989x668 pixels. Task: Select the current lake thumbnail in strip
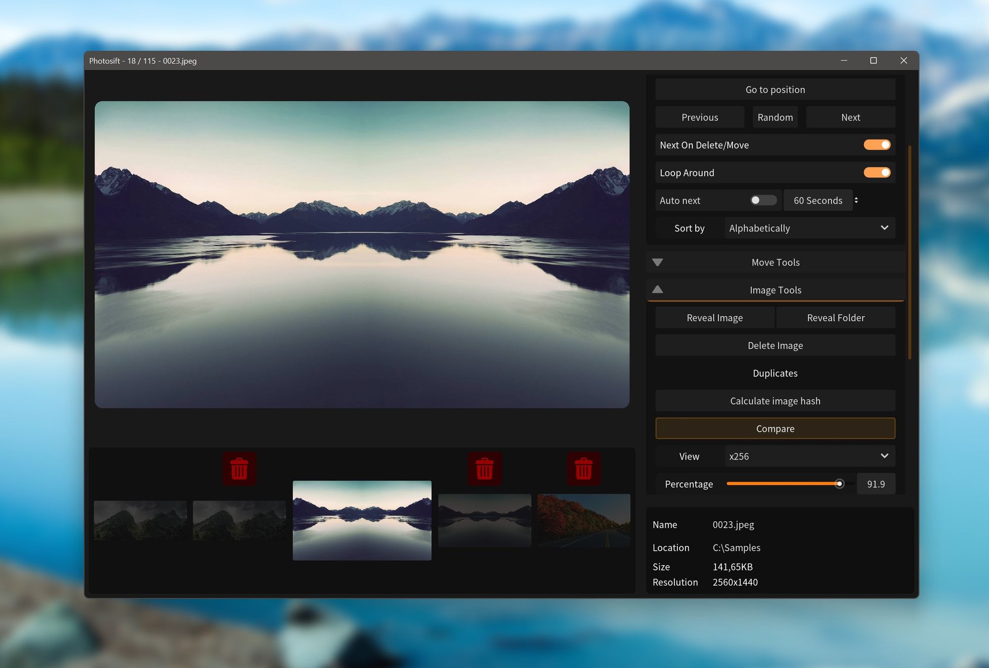point(362,520)
